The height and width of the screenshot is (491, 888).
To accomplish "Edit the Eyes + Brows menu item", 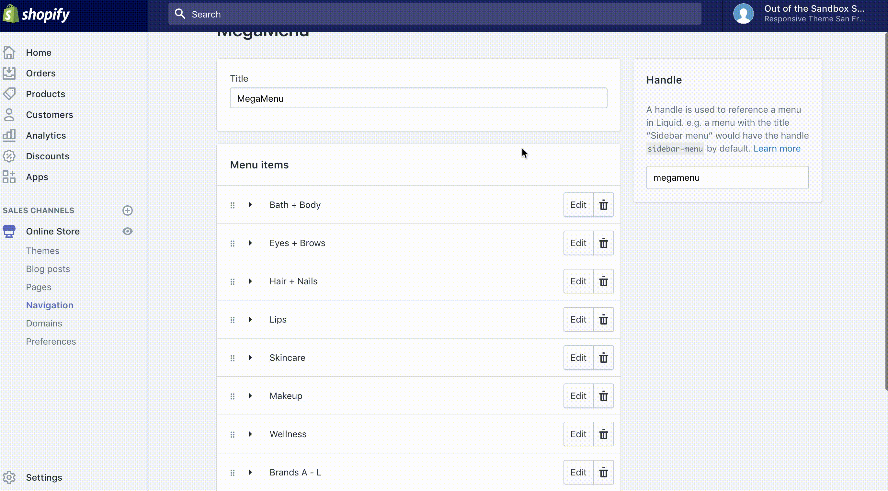I will (x=578, y=243).
